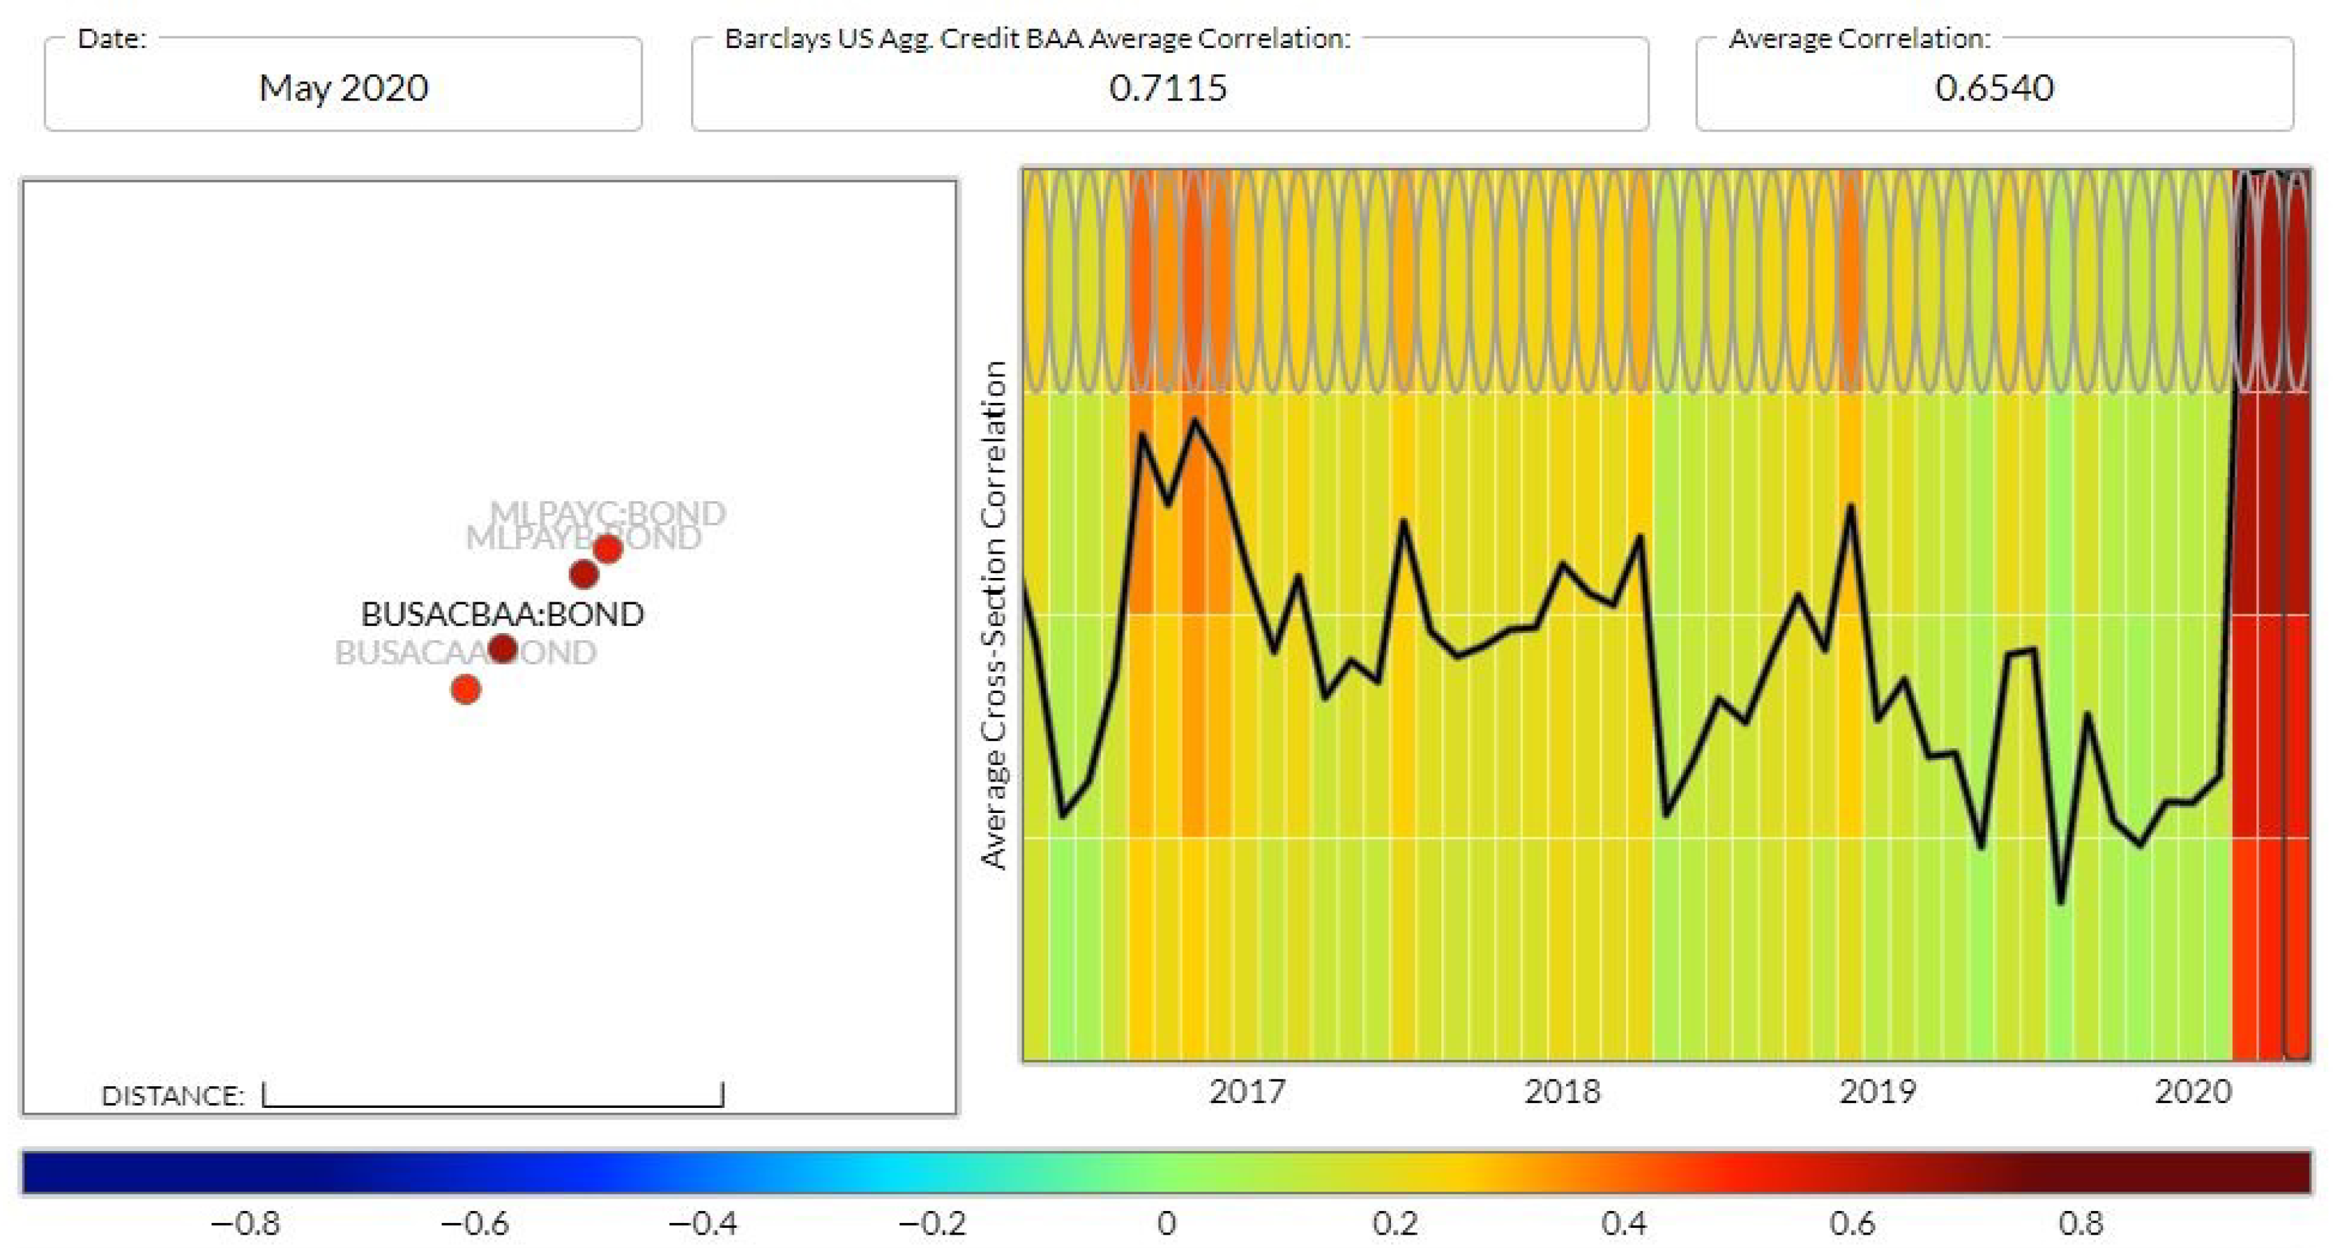Click the Barclays BAA Average Correlation value 0.7115

[1169, 88]
